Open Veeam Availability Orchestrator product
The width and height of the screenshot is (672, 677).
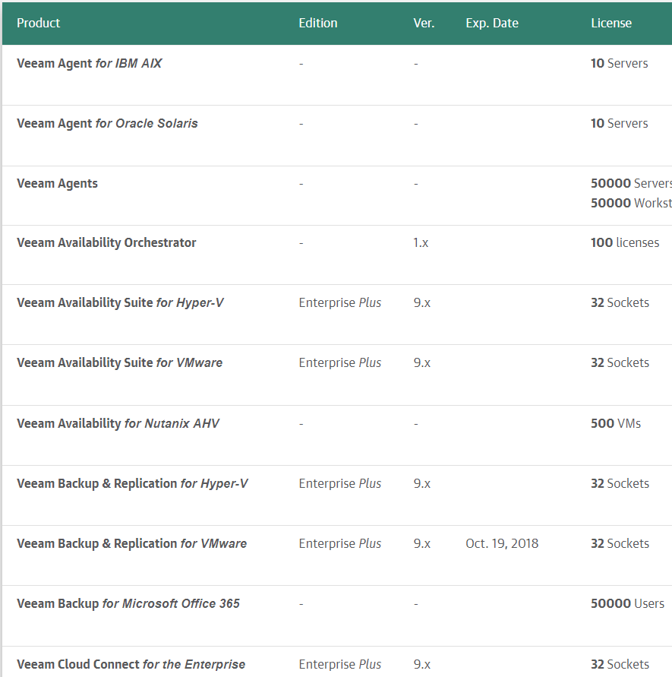coord(106,242)
